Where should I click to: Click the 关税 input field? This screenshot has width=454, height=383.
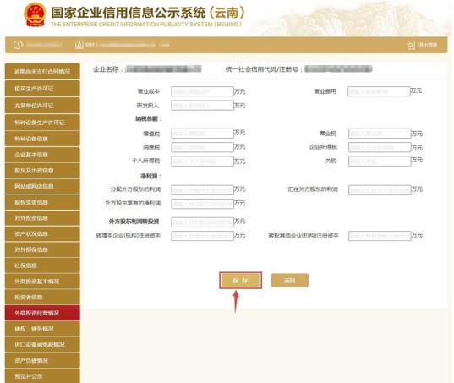click(x=380, y=161)
